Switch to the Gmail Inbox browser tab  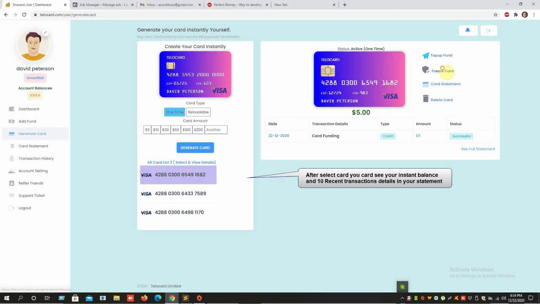pyautogui.click(x=171, y=5)
